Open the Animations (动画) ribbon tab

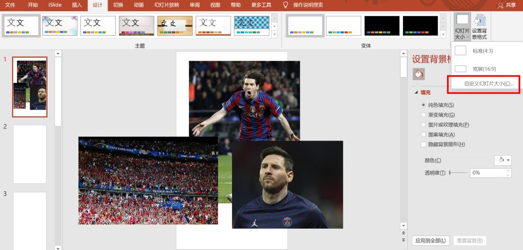pos(138,5)
